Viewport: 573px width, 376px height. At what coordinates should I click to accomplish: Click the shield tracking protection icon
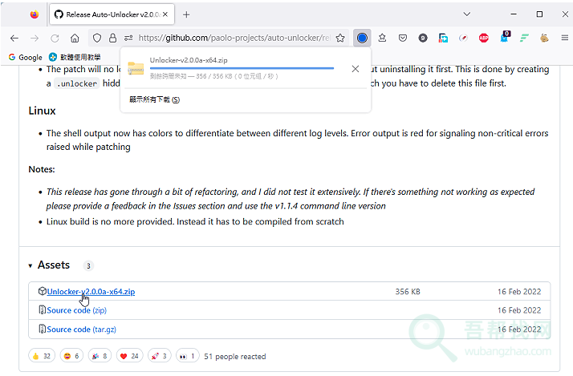pyautogui.click(x=97, y=38)
